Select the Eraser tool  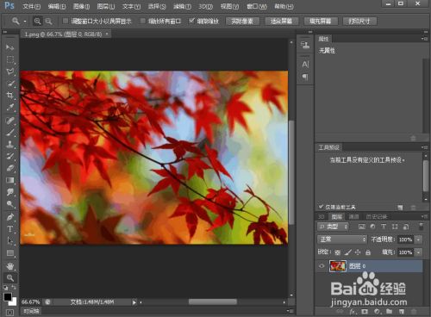click(10, 168)
